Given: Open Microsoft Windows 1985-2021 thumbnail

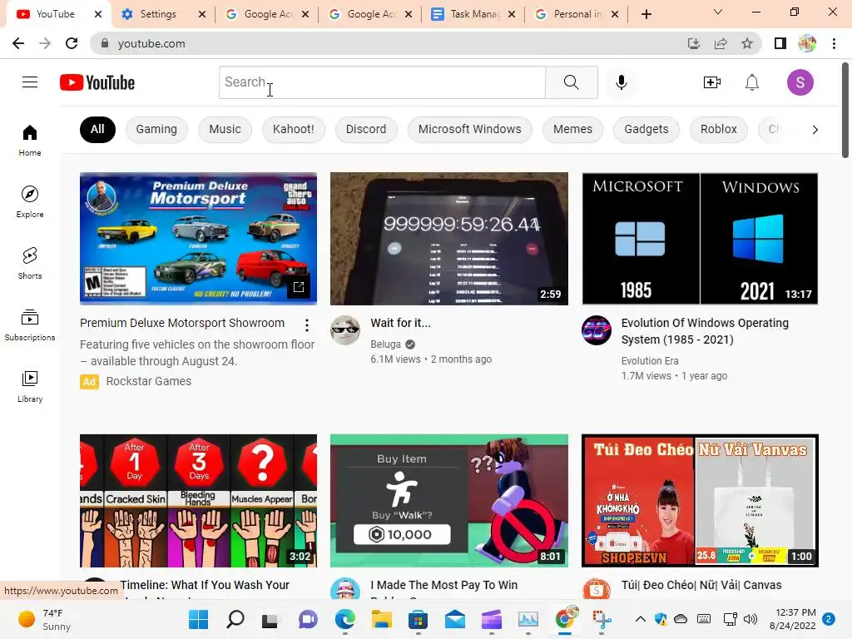Looking at the screenshot, I should [700, 239].
